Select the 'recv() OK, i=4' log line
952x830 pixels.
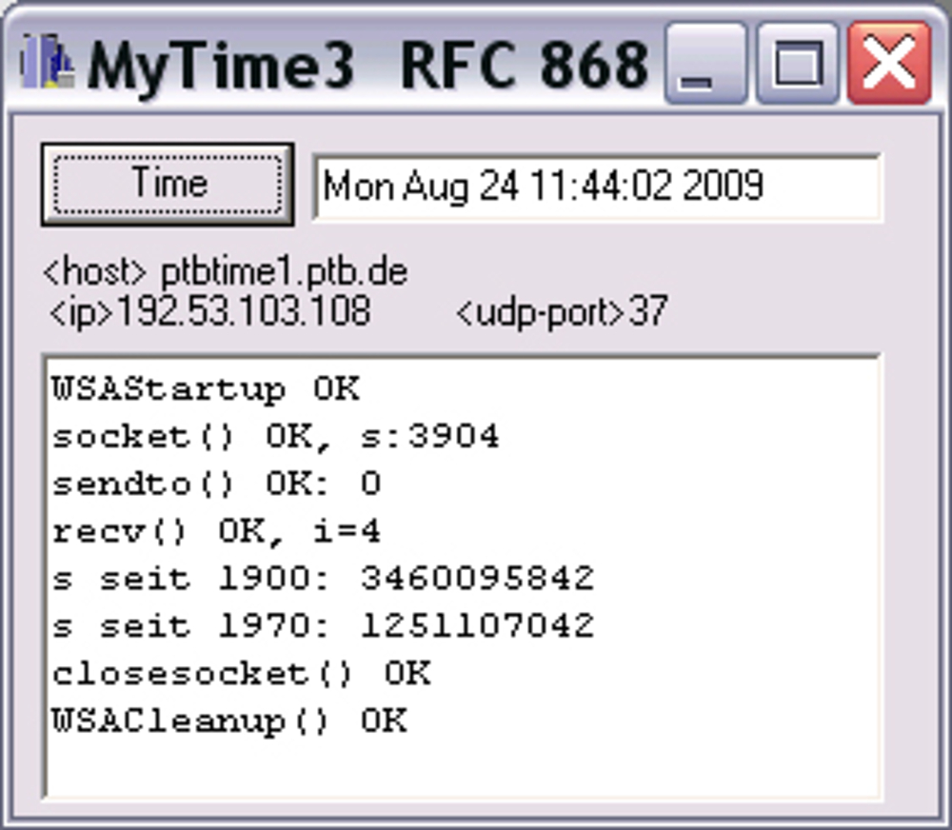pos(216,532)
